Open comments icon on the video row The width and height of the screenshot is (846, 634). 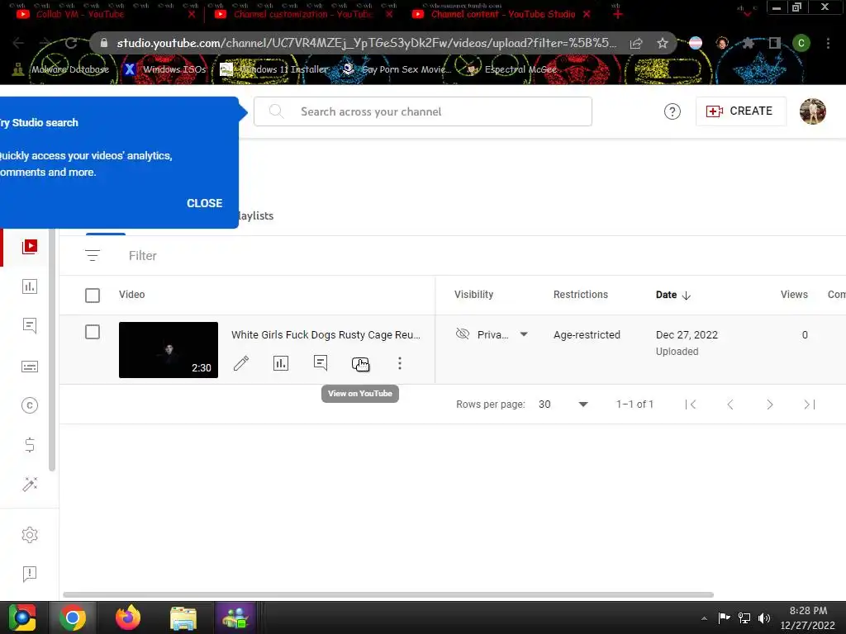[x=321, y=363]
